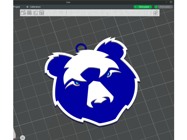Expand the Slice plate dropdown arrow

[x=135, y=7]
